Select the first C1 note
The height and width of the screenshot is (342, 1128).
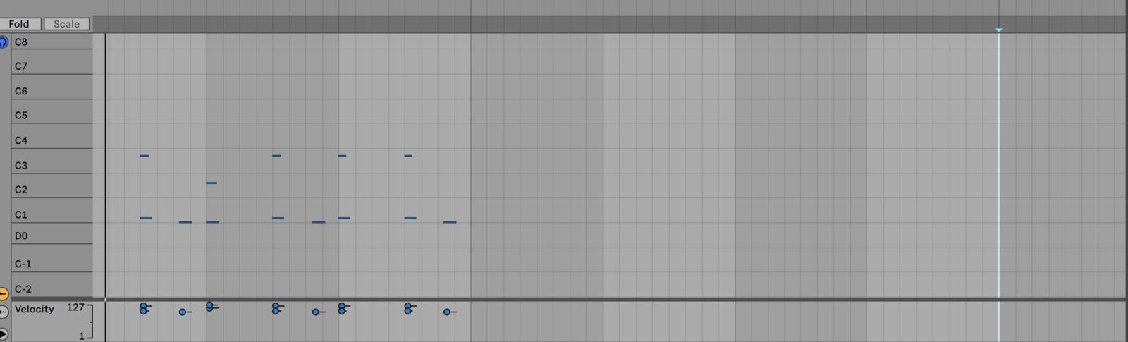(146, 218)
